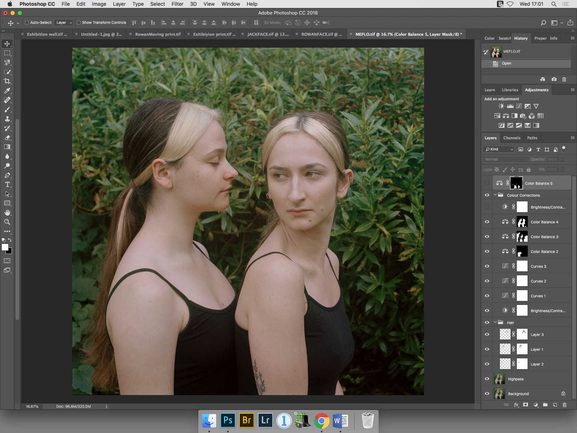Add a Curves adjustment from Adjustments panel
577x433 pixels.
519,106
